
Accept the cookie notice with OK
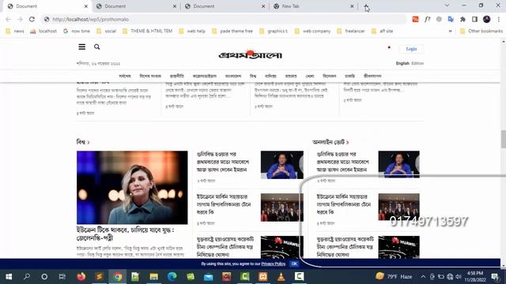pos(294,263)
